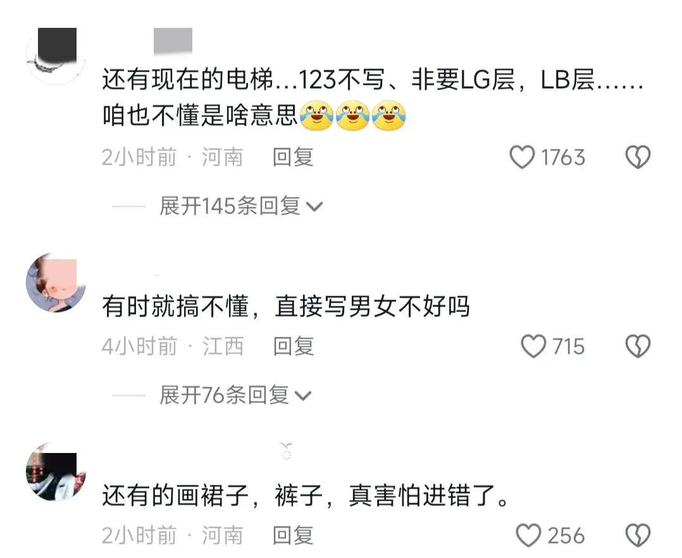Open the second commenter's cartoon avatar

coord(56,283)
